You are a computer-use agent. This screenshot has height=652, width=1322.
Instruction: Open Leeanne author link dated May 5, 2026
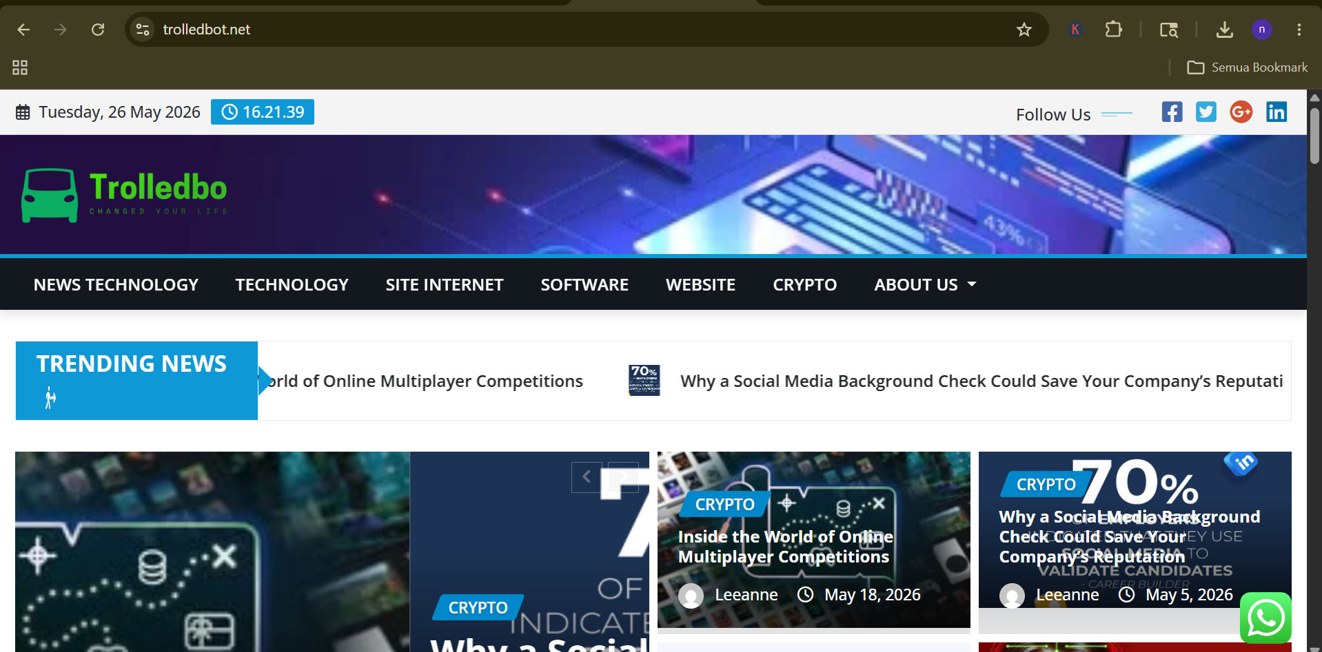point(1067,595)
